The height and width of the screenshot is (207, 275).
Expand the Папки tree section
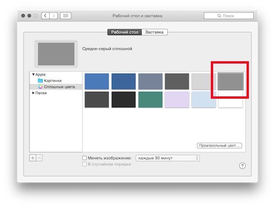[x=33, y=93]
